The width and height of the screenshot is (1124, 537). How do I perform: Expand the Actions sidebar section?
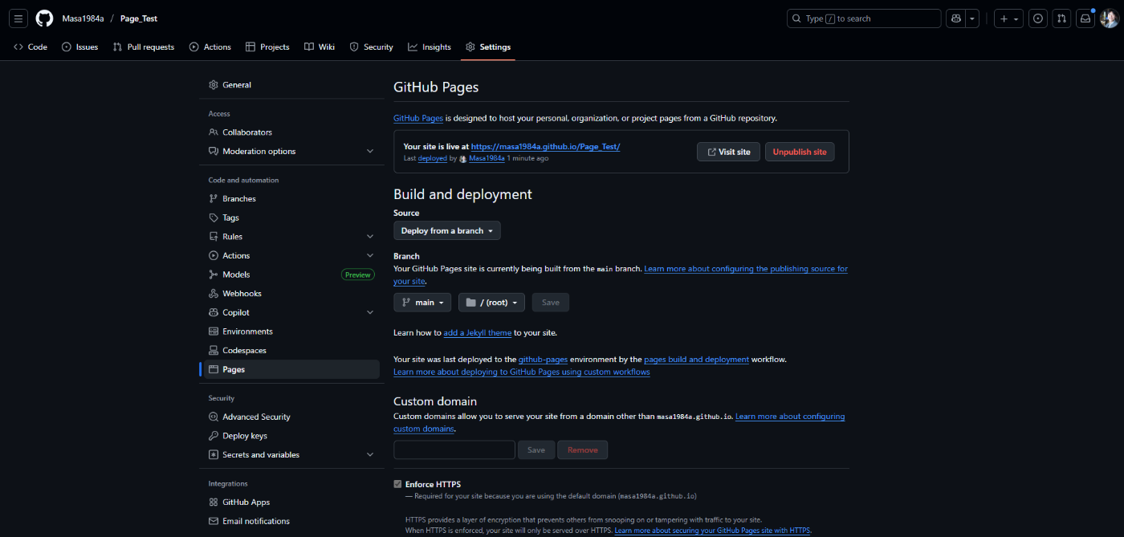click(370, 255)
